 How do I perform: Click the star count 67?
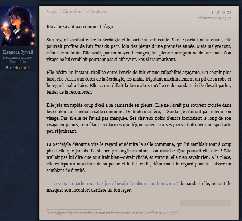point(29,68)
